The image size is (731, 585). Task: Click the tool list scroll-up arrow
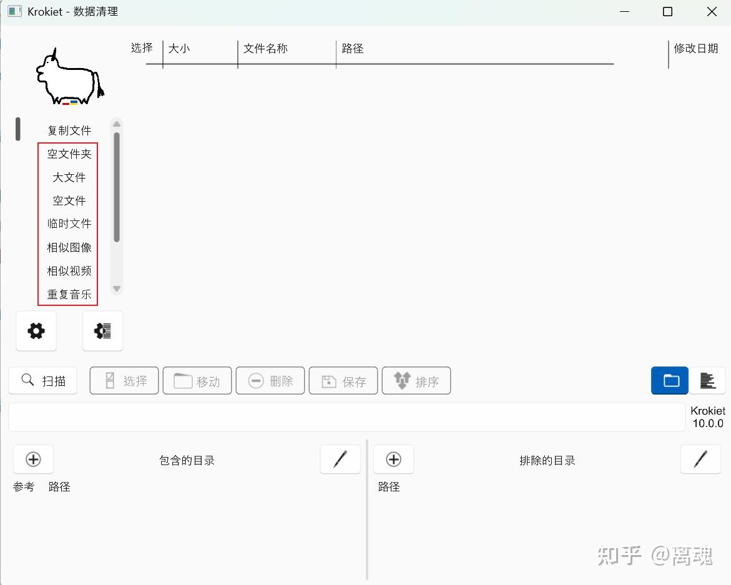coord(117,124)
